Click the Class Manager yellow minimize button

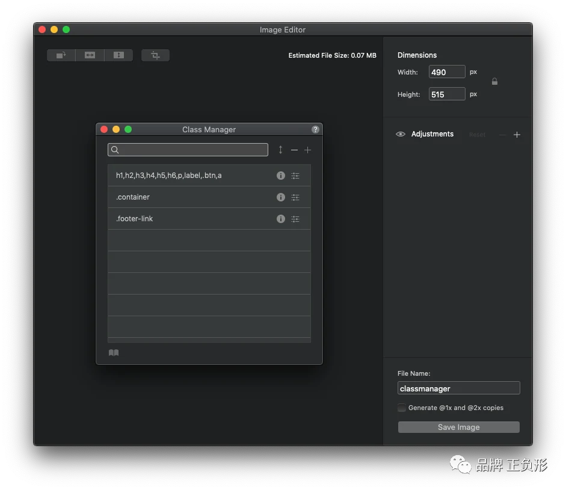116,129
